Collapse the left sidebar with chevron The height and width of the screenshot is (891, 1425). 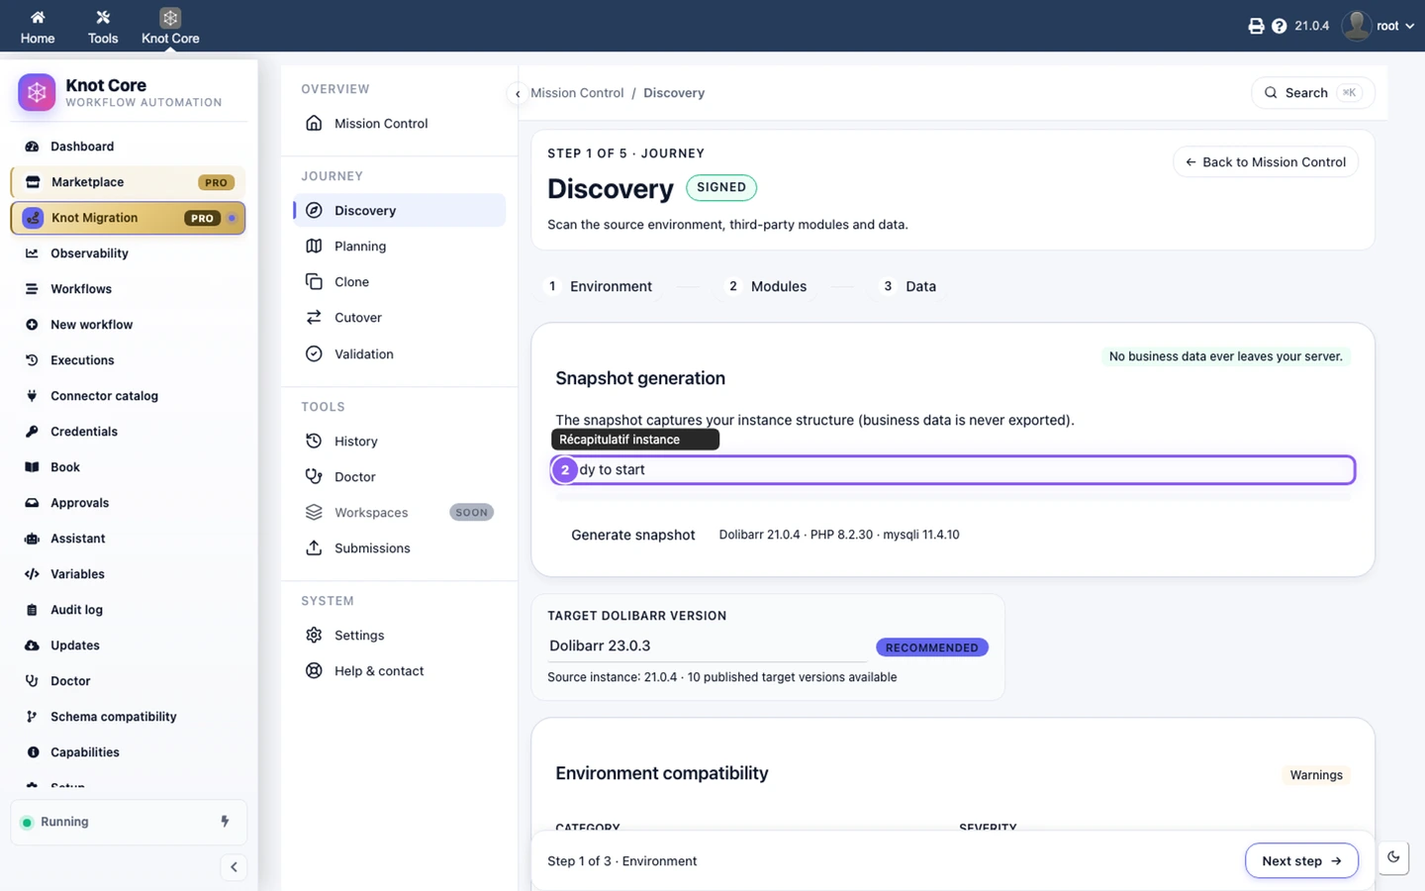[234, 867]
